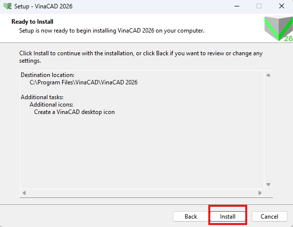293x227 pixels.
Task: Click the 'Ready to Install' heading
Action: [33, 22]
